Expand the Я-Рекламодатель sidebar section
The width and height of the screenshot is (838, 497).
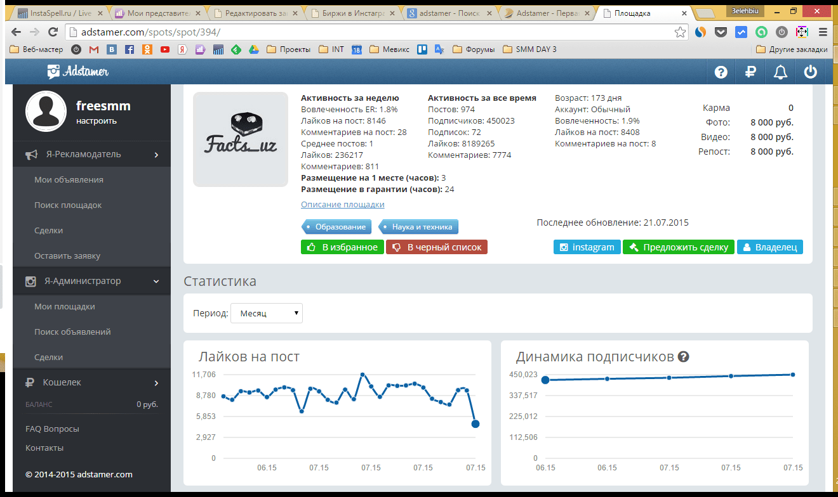[x=91, y=154]
